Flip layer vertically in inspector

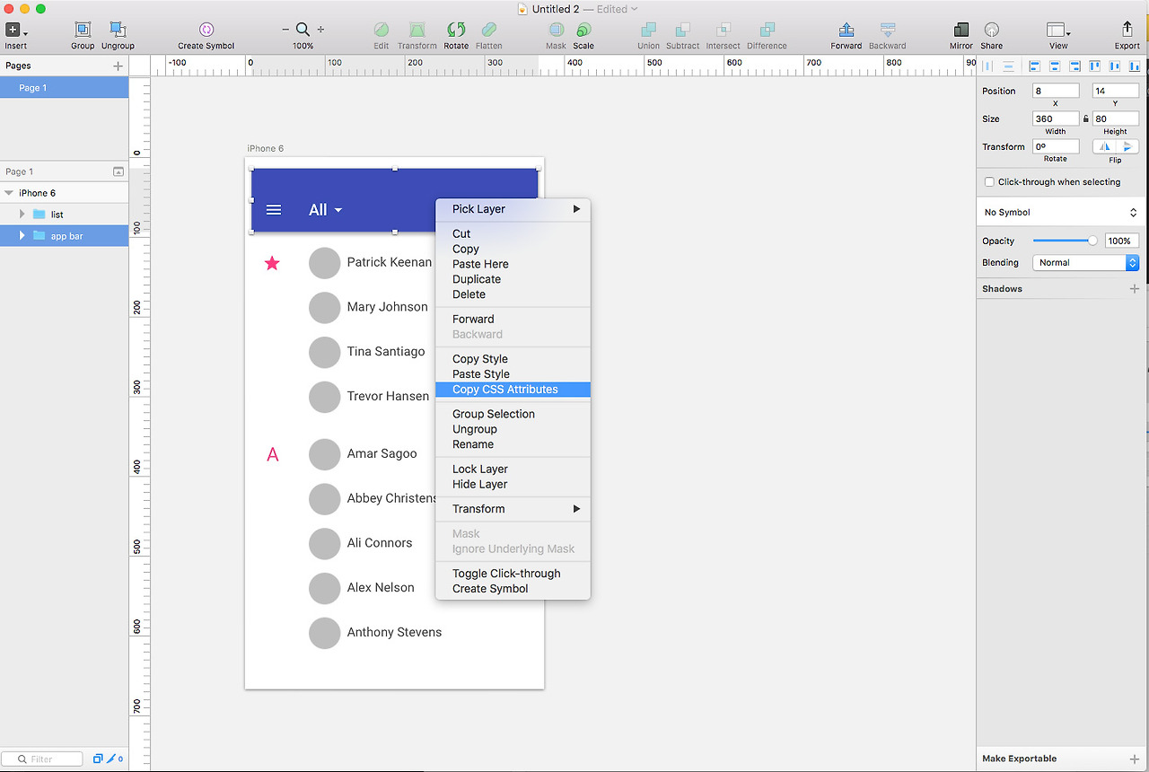click(x=1127, y=146)
